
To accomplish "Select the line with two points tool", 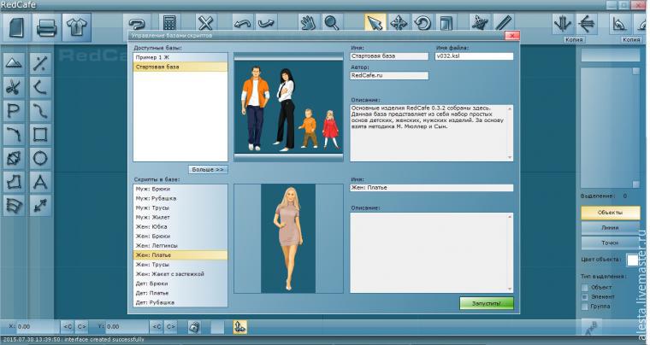I will coord(40,64).
